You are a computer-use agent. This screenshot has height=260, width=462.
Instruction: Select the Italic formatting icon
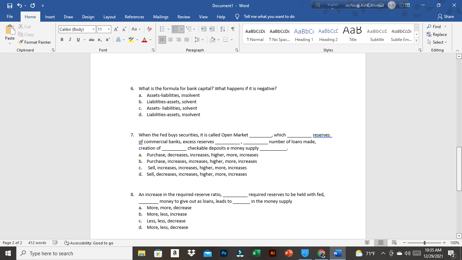(70, 39)
